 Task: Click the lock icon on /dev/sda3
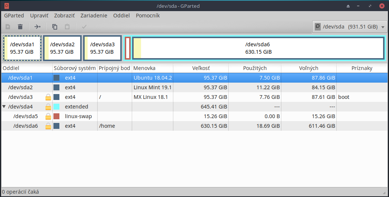coord(48,97)
